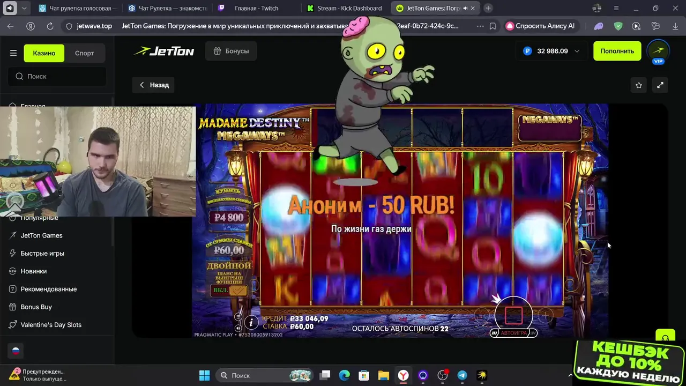Increase bet with the plus button
This screenshot has width=686, height=386.
[545, 315]
